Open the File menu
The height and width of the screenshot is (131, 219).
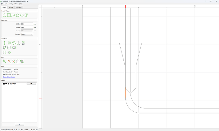(x=2, y=4)
